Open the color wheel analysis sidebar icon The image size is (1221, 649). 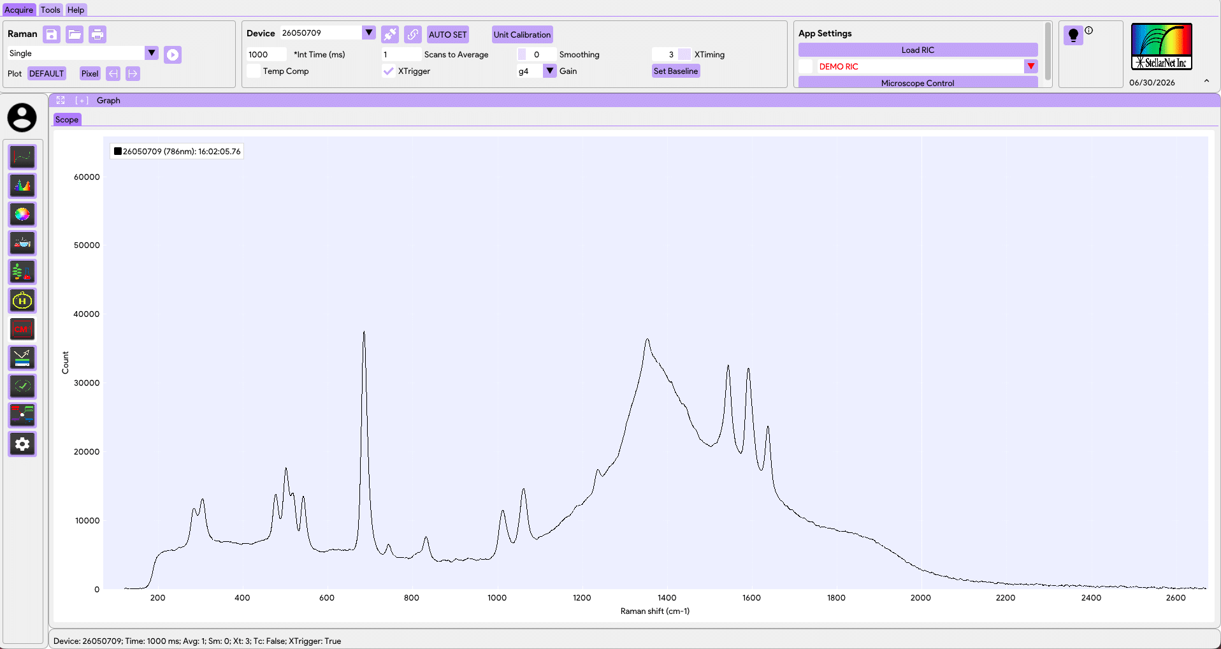22,215
